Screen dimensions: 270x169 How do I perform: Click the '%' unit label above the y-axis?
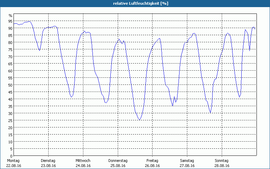click(10, 16)
